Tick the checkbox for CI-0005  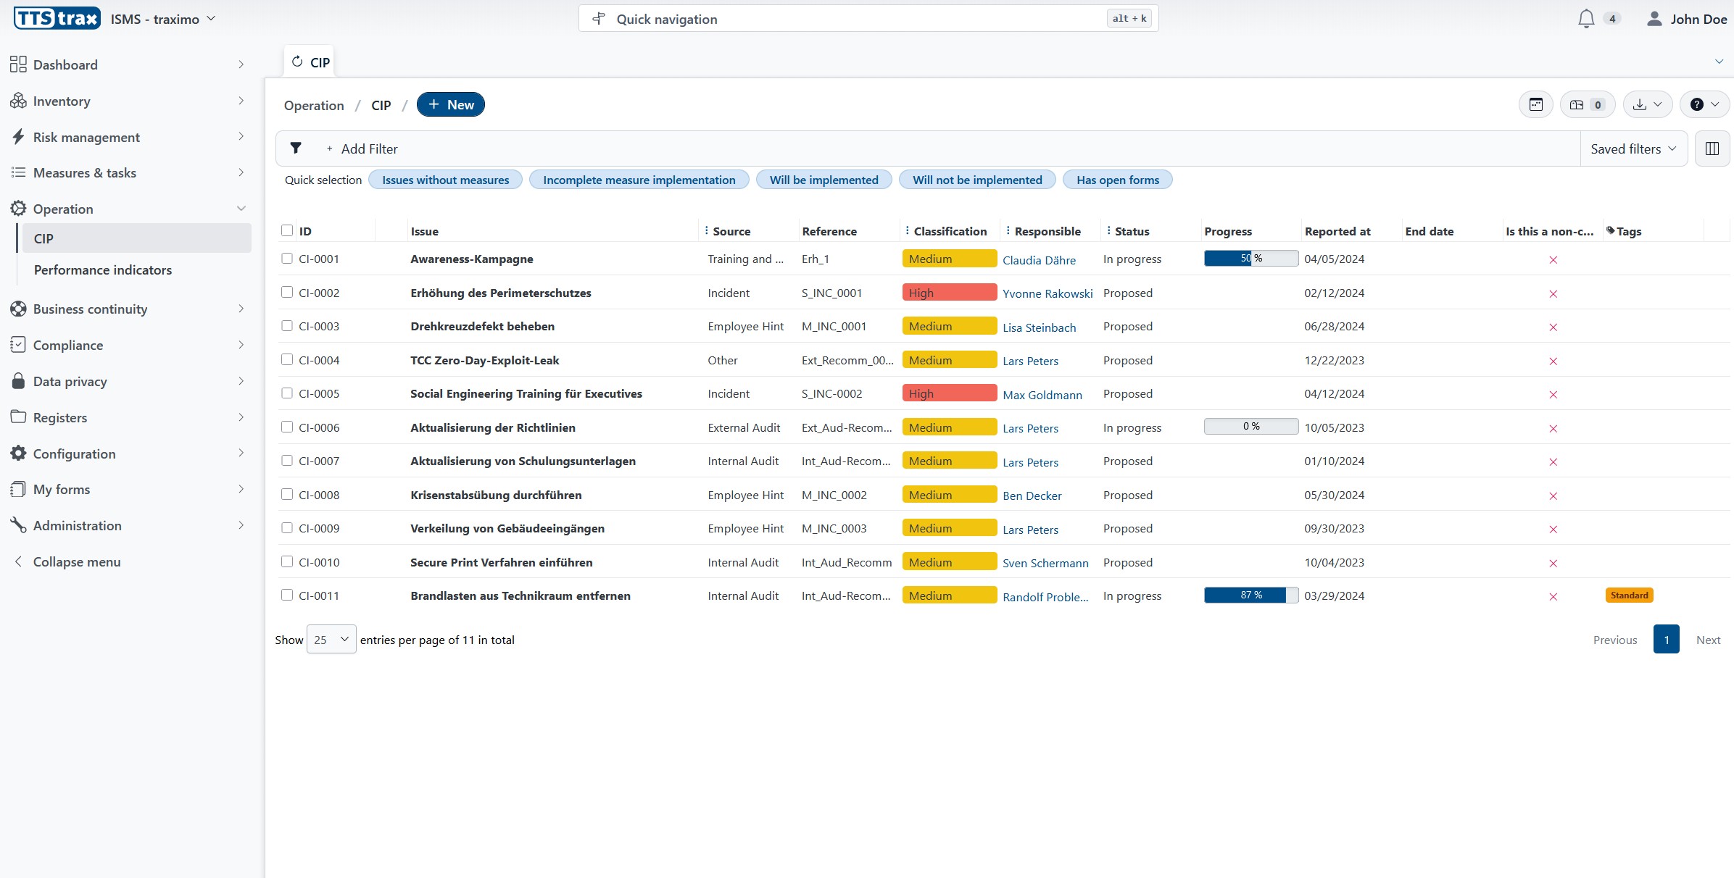pyautogui.click(x=287, y=393)
